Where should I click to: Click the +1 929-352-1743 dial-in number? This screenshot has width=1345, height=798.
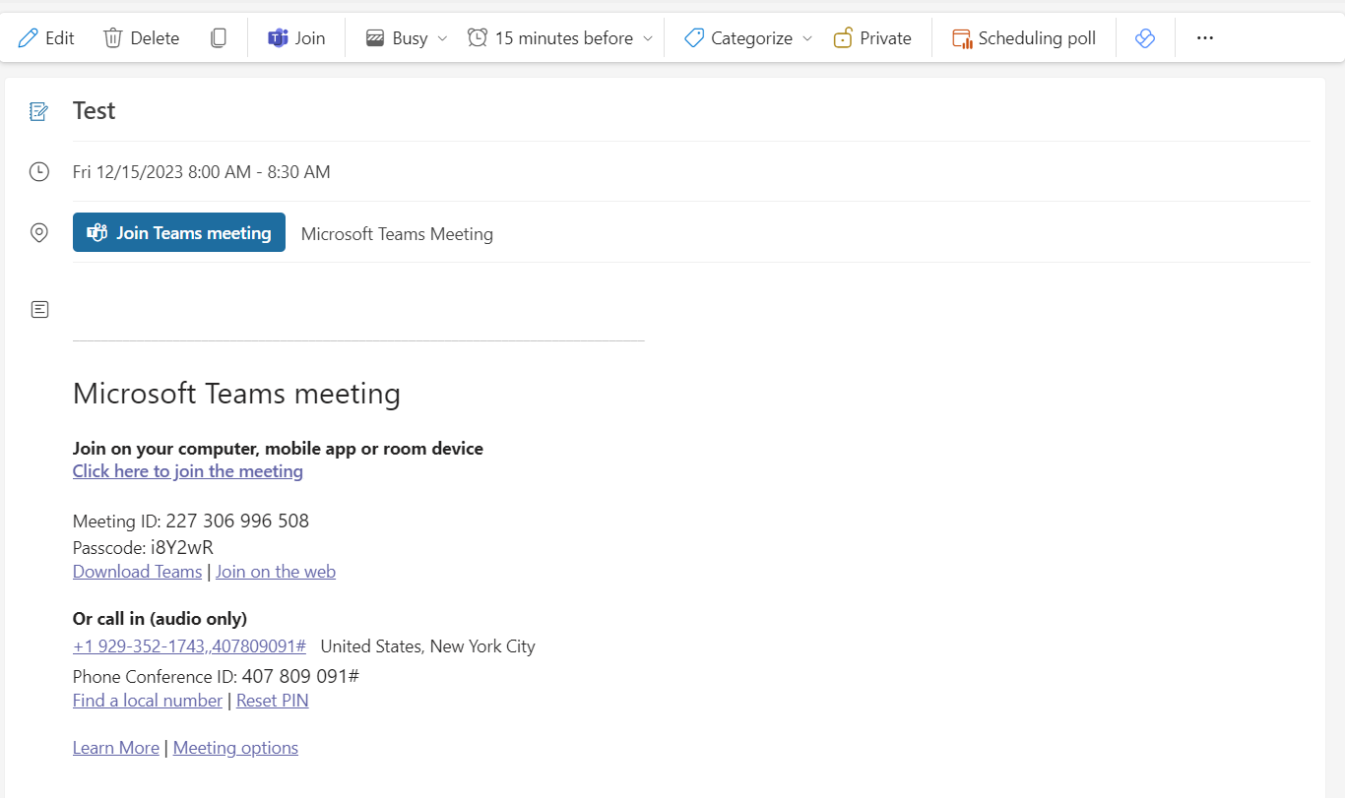coord(189,646)
